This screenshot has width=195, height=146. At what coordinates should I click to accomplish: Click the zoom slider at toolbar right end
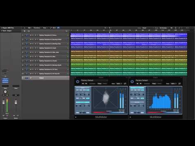(x=188, y=28)
